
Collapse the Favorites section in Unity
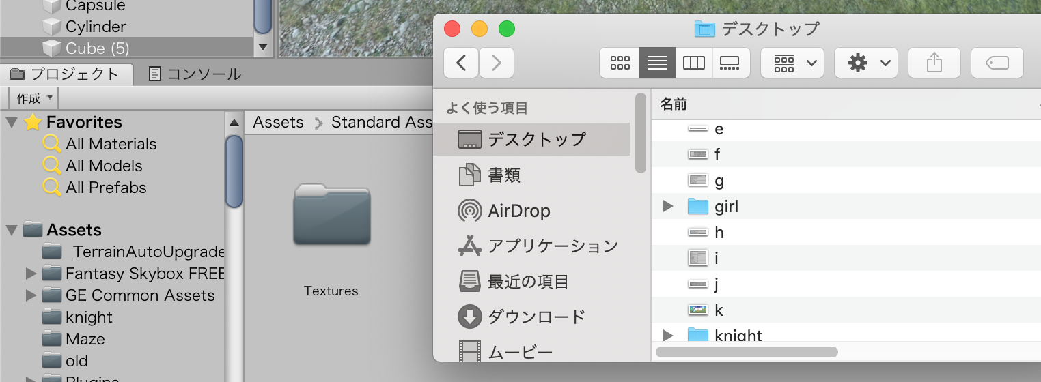click(x=12, y=122)
